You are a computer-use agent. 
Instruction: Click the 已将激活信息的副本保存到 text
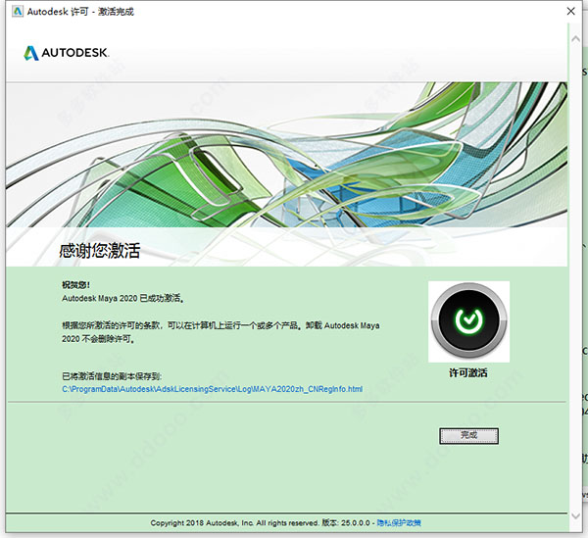[112, 376]
